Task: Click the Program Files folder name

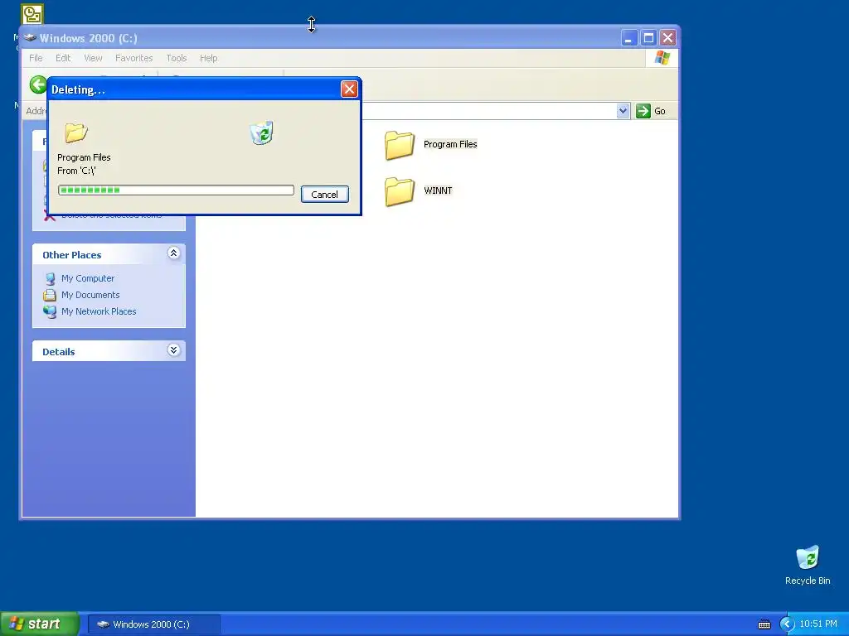Action: click(450, 144)
